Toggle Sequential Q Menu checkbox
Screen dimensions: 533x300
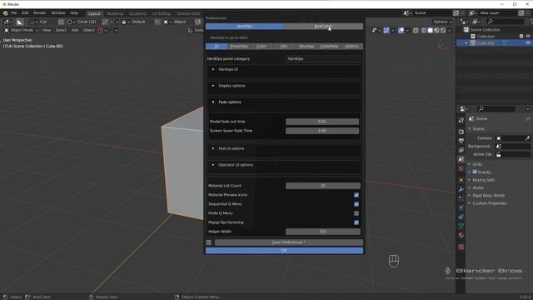coord(356,204)
